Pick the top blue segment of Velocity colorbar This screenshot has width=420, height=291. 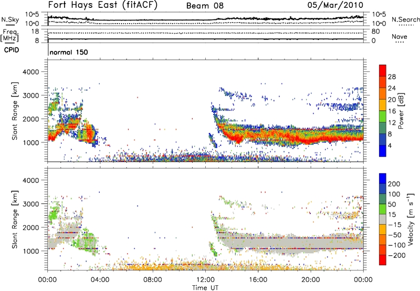tap(383, 179)
